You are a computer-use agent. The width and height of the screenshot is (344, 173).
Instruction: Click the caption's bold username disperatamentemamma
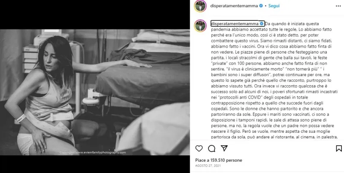coord(235,23)
